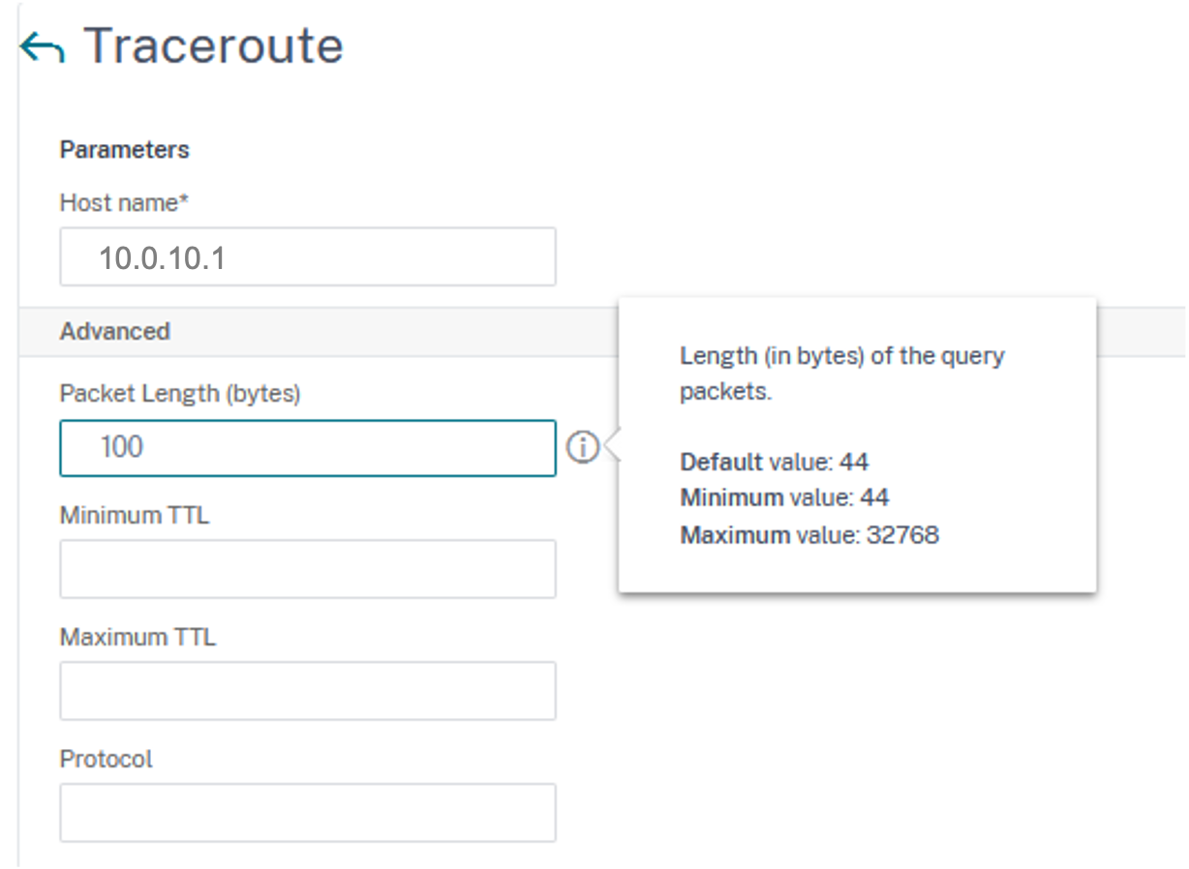Focus the Host name input field

[x=308, y=256]
